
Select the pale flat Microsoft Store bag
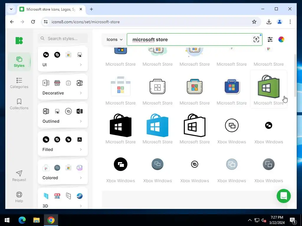(121, 87)
